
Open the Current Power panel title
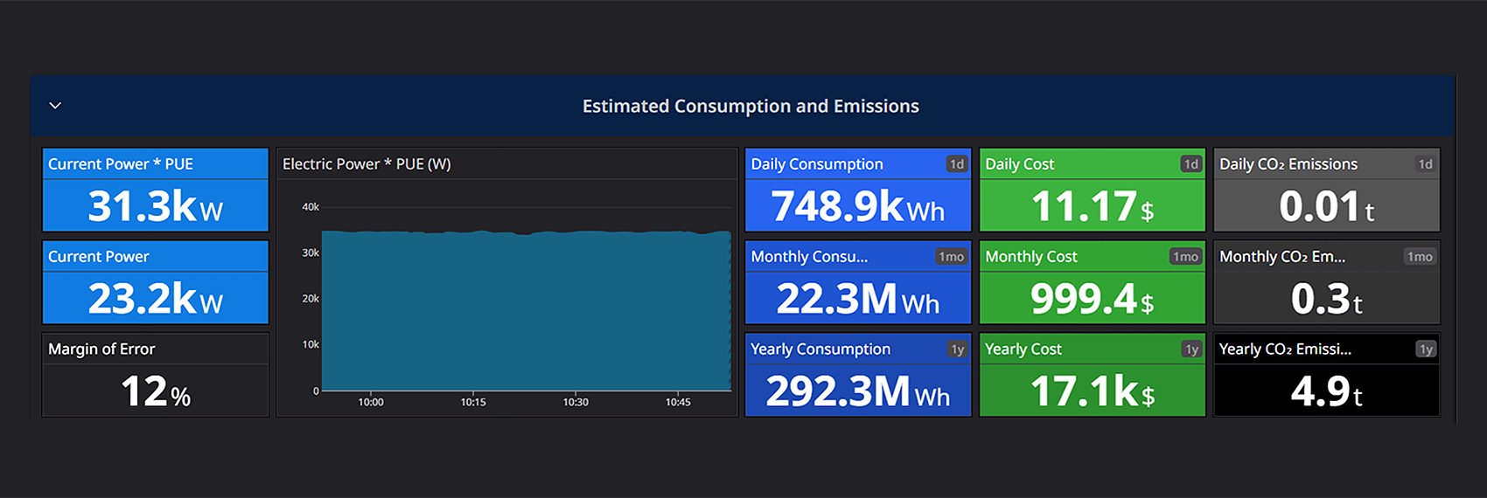coord(99,257)
